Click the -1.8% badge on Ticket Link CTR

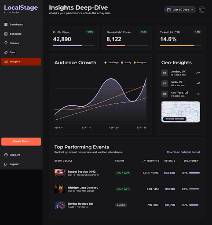[x=197, y=32]
